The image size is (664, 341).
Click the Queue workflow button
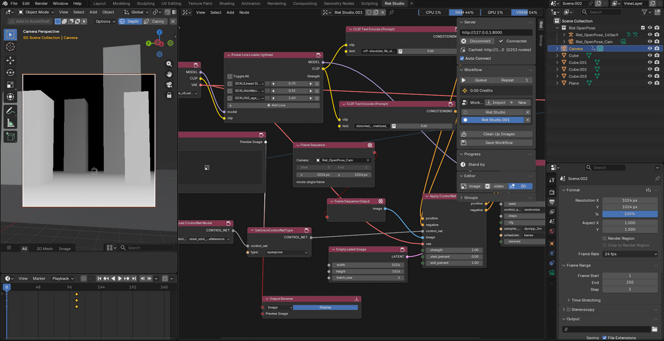[477, 80]
